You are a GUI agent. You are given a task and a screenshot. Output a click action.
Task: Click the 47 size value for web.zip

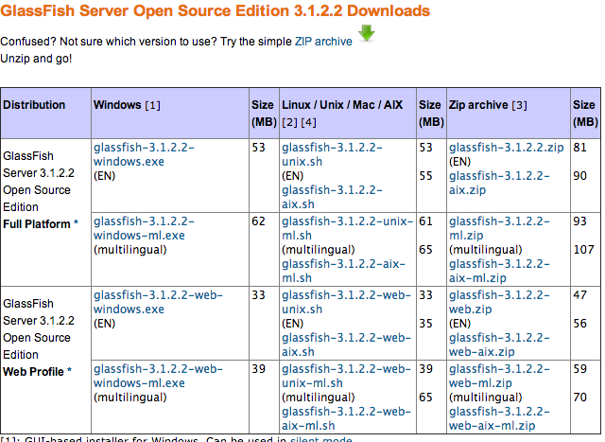tap(579, 295)
